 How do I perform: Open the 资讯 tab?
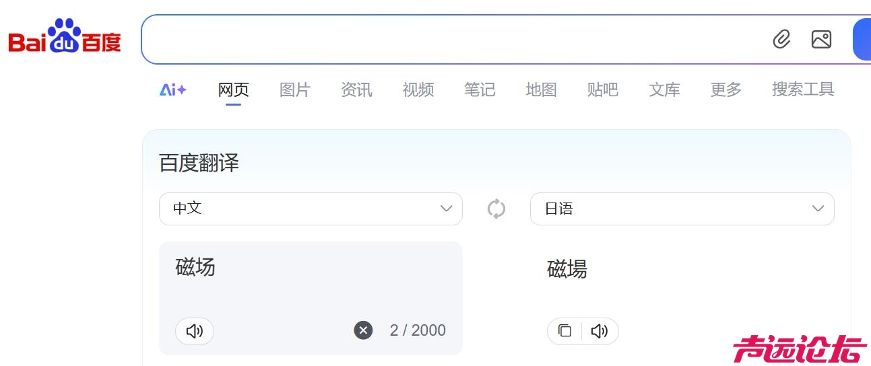pos(356,89)
